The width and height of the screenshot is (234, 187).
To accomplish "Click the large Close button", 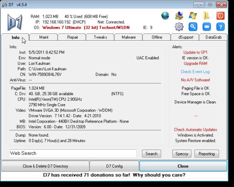I will [x=183, y=166].
